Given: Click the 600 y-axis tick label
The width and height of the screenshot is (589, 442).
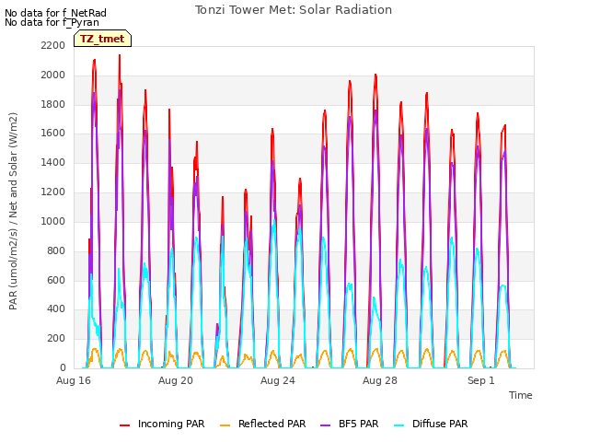Looking at the screenshot, I should [56, 280].
